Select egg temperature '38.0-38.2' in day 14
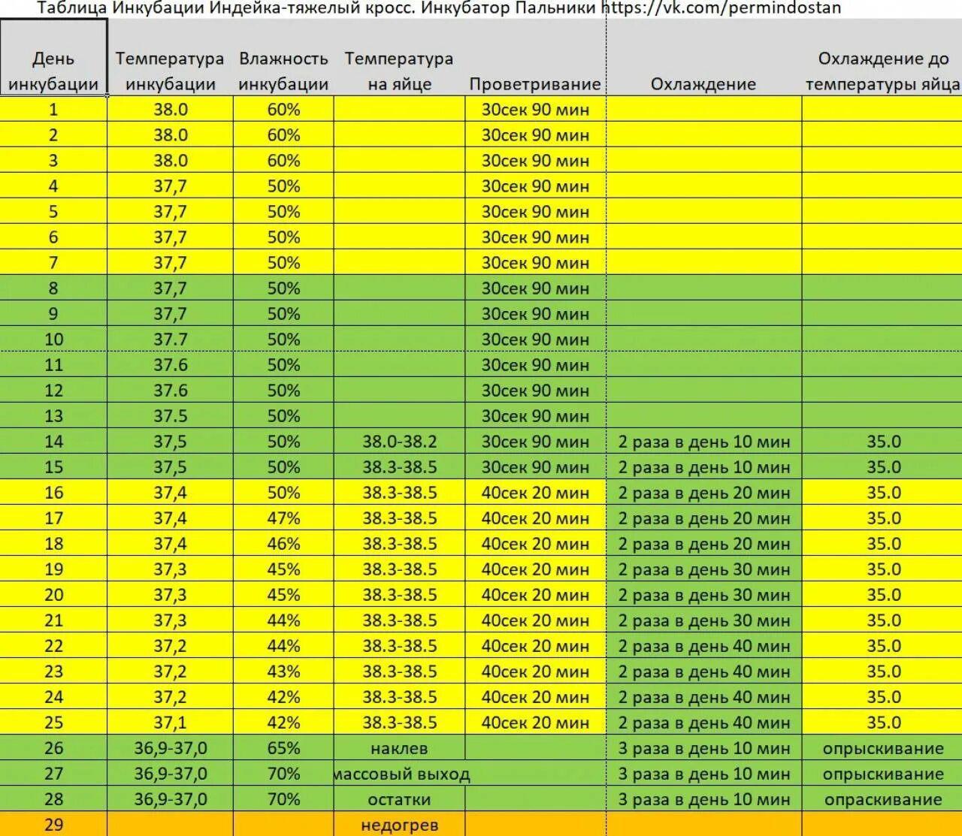This screenshot has width=962, height=836. click(x=399, y=442)
